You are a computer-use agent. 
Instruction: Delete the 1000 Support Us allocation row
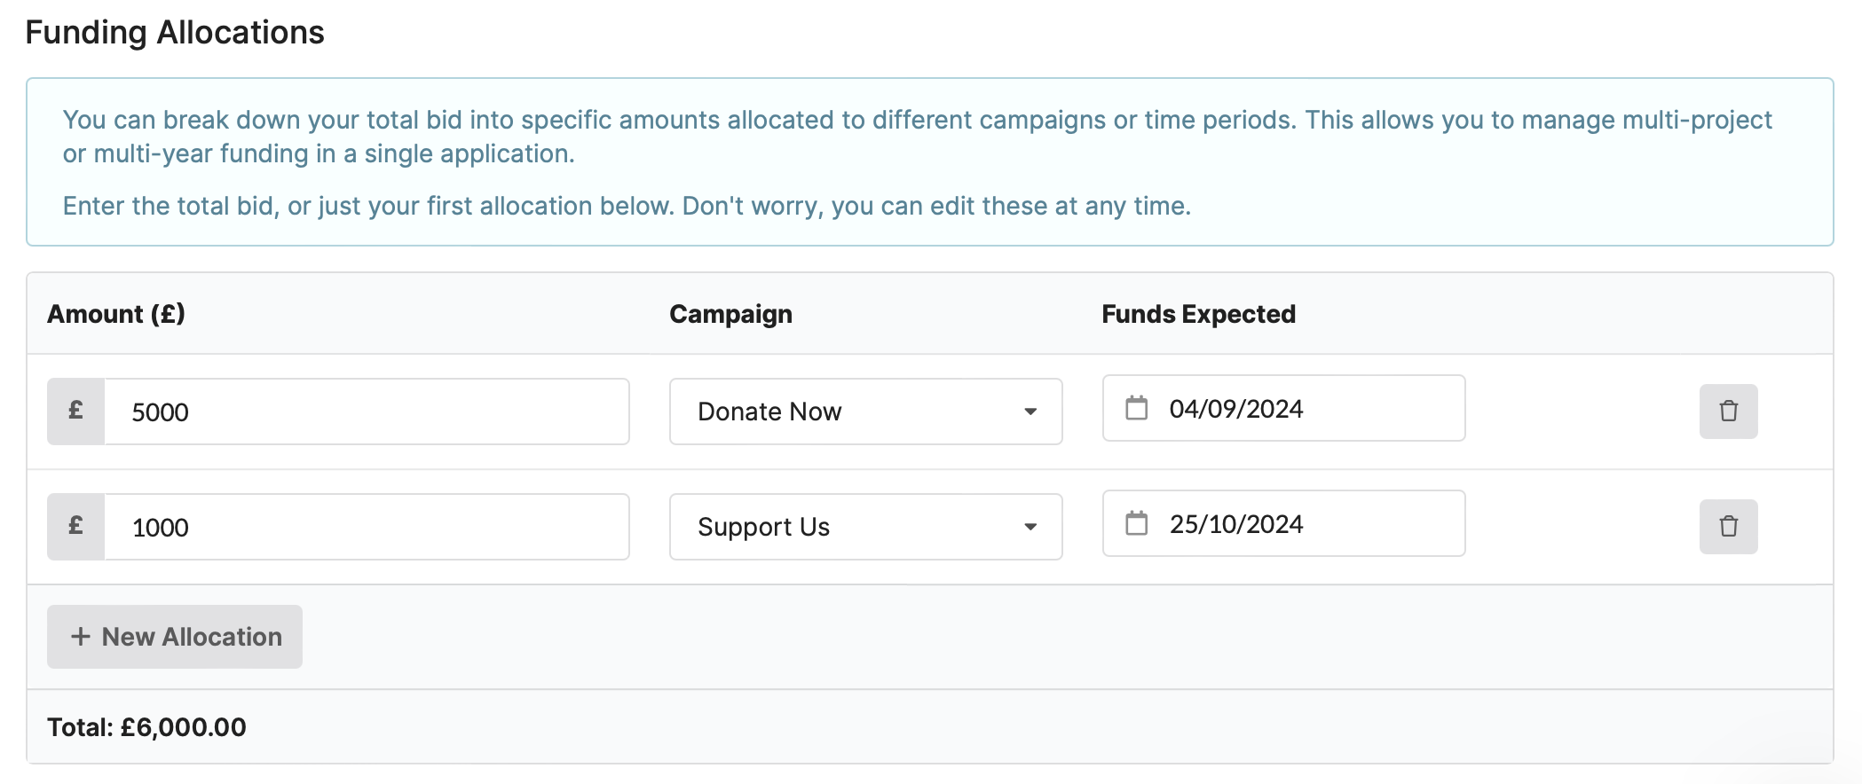click(x=1728, y=527)
